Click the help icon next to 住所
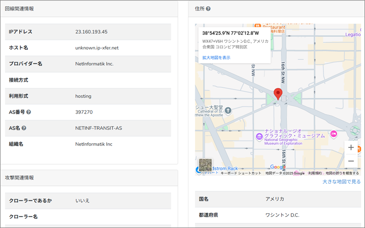Screen dimensions: 365x228 pos(209,9)
